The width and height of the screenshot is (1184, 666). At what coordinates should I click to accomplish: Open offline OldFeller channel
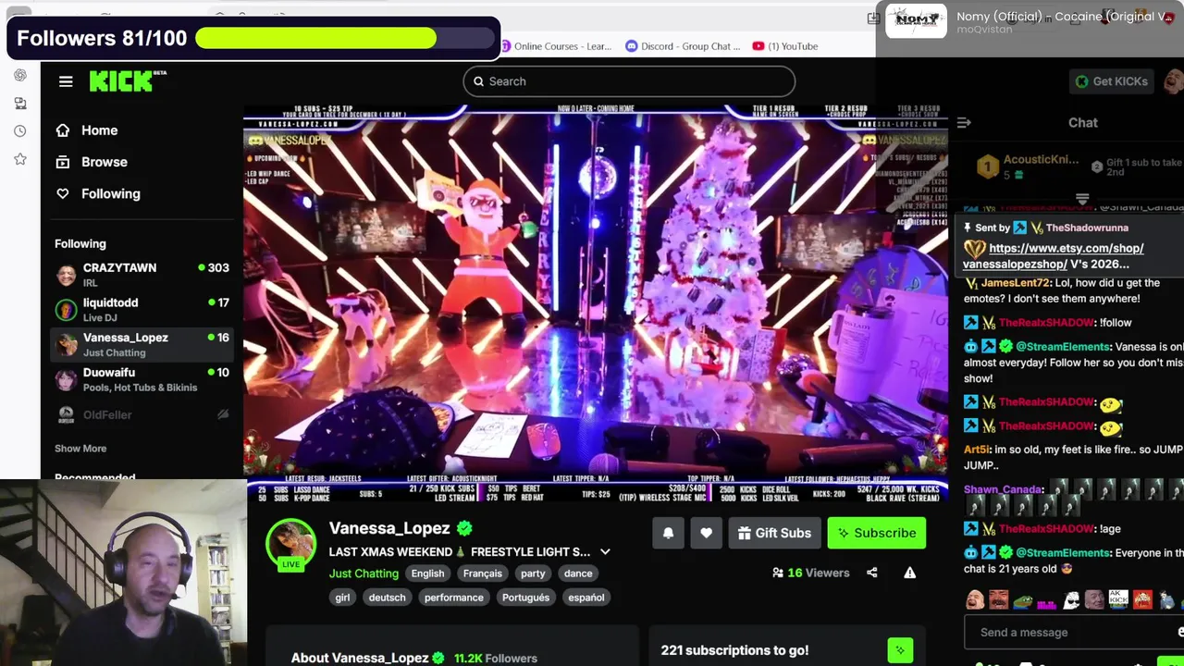[x=142, y=414]
